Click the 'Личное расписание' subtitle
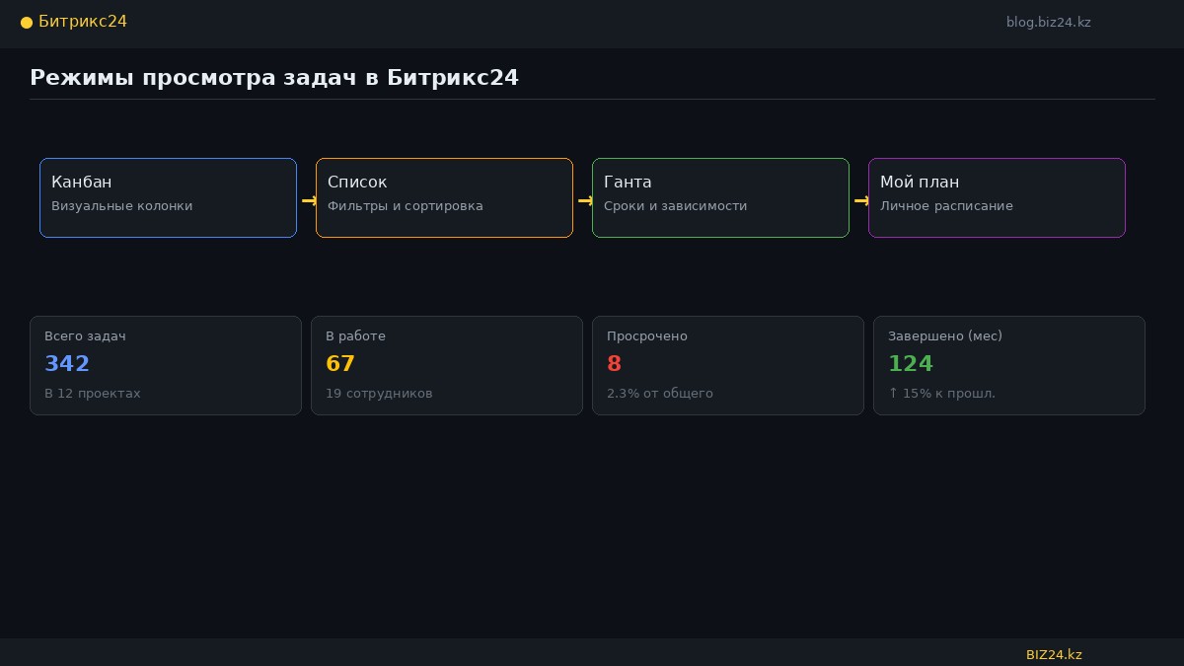This screenshot has height=666, width=1184. (946, 206)
